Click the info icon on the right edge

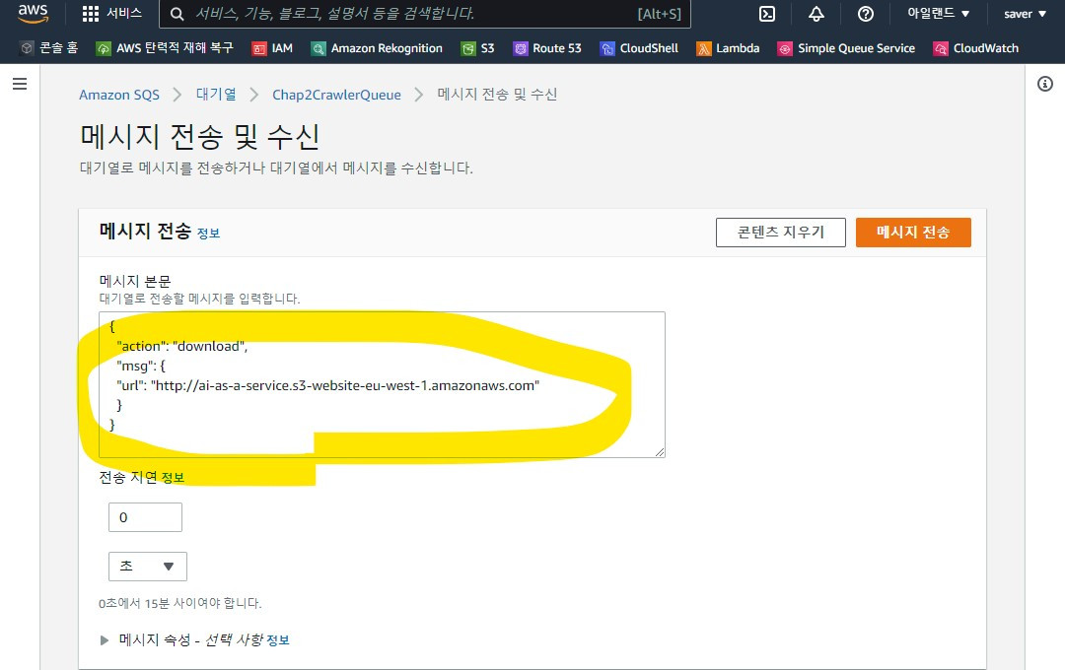(x=1046, y=85)
